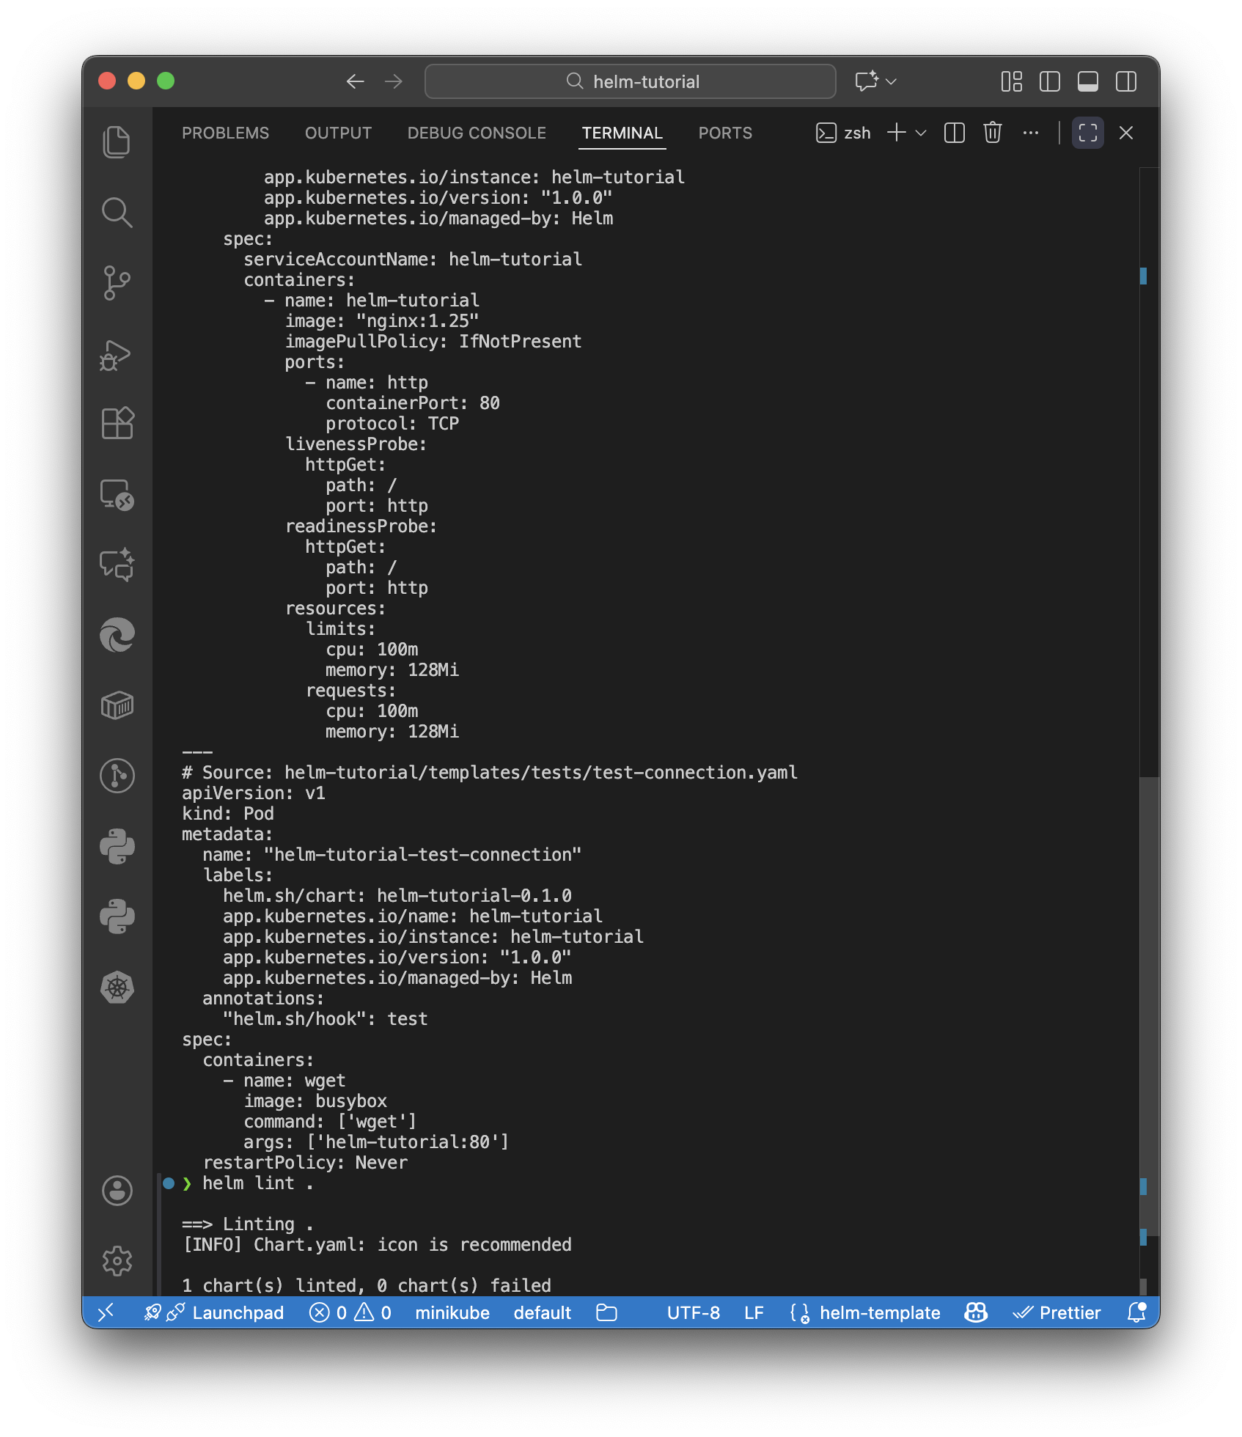Toggle primary side bar visibility
Screen dimensions: 1242x1437
click(1049, 81)
